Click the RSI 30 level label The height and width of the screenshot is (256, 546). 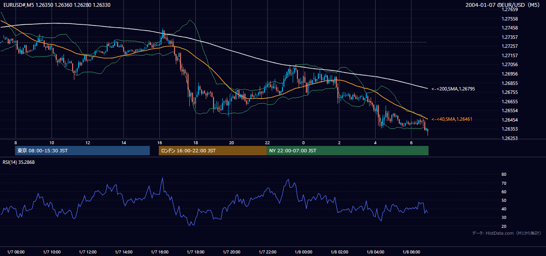click(504, 218)
